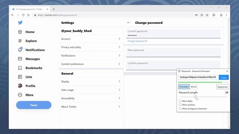The height and width of the screenshot is (134, 239).
Task: Open 1Password extension icon in toolbar
Action: pyautogui.click(x=214, y=15)
